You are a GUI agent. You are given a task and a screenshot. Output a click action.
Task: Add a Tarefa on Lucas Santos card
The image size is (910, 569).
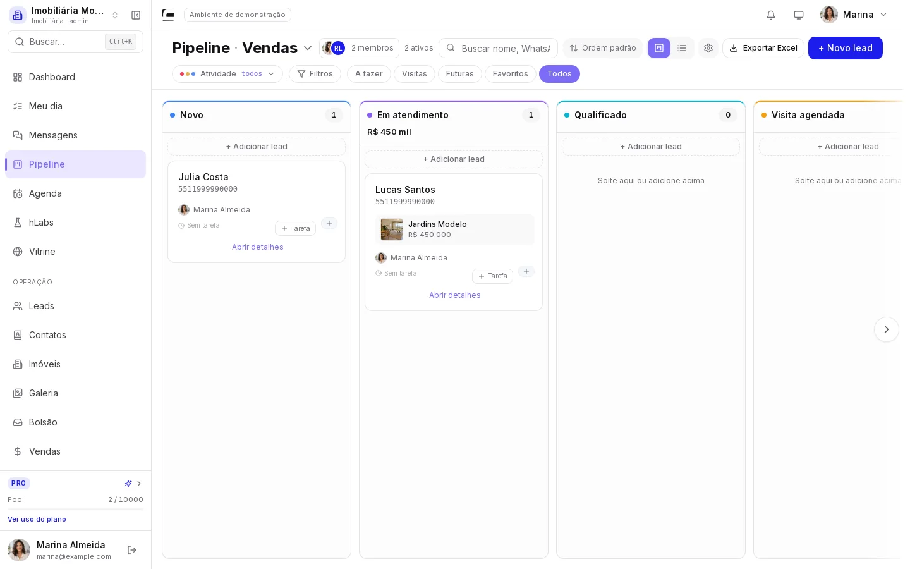click(492, 276)
